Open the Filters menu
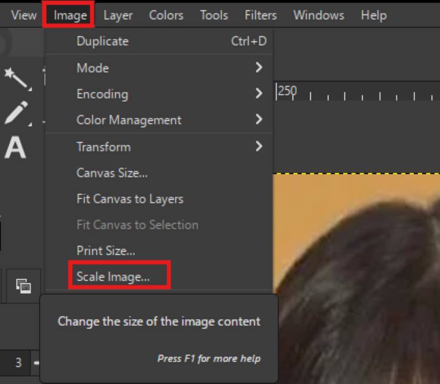Image resolution: width=440 pixels, height=384 pixels. click(x=261, y=15)
